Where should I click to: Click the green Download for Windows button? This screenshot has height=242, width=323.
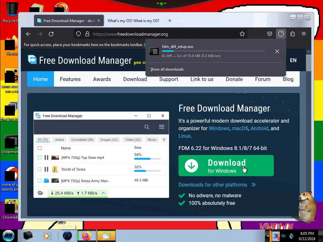point(226,166)
